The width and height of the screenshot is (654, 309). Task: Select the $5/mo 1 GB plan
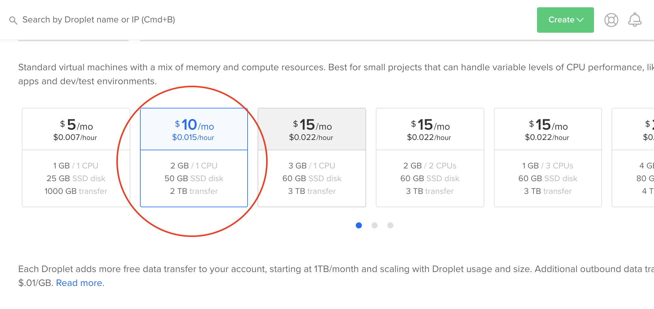click(76, 158)
